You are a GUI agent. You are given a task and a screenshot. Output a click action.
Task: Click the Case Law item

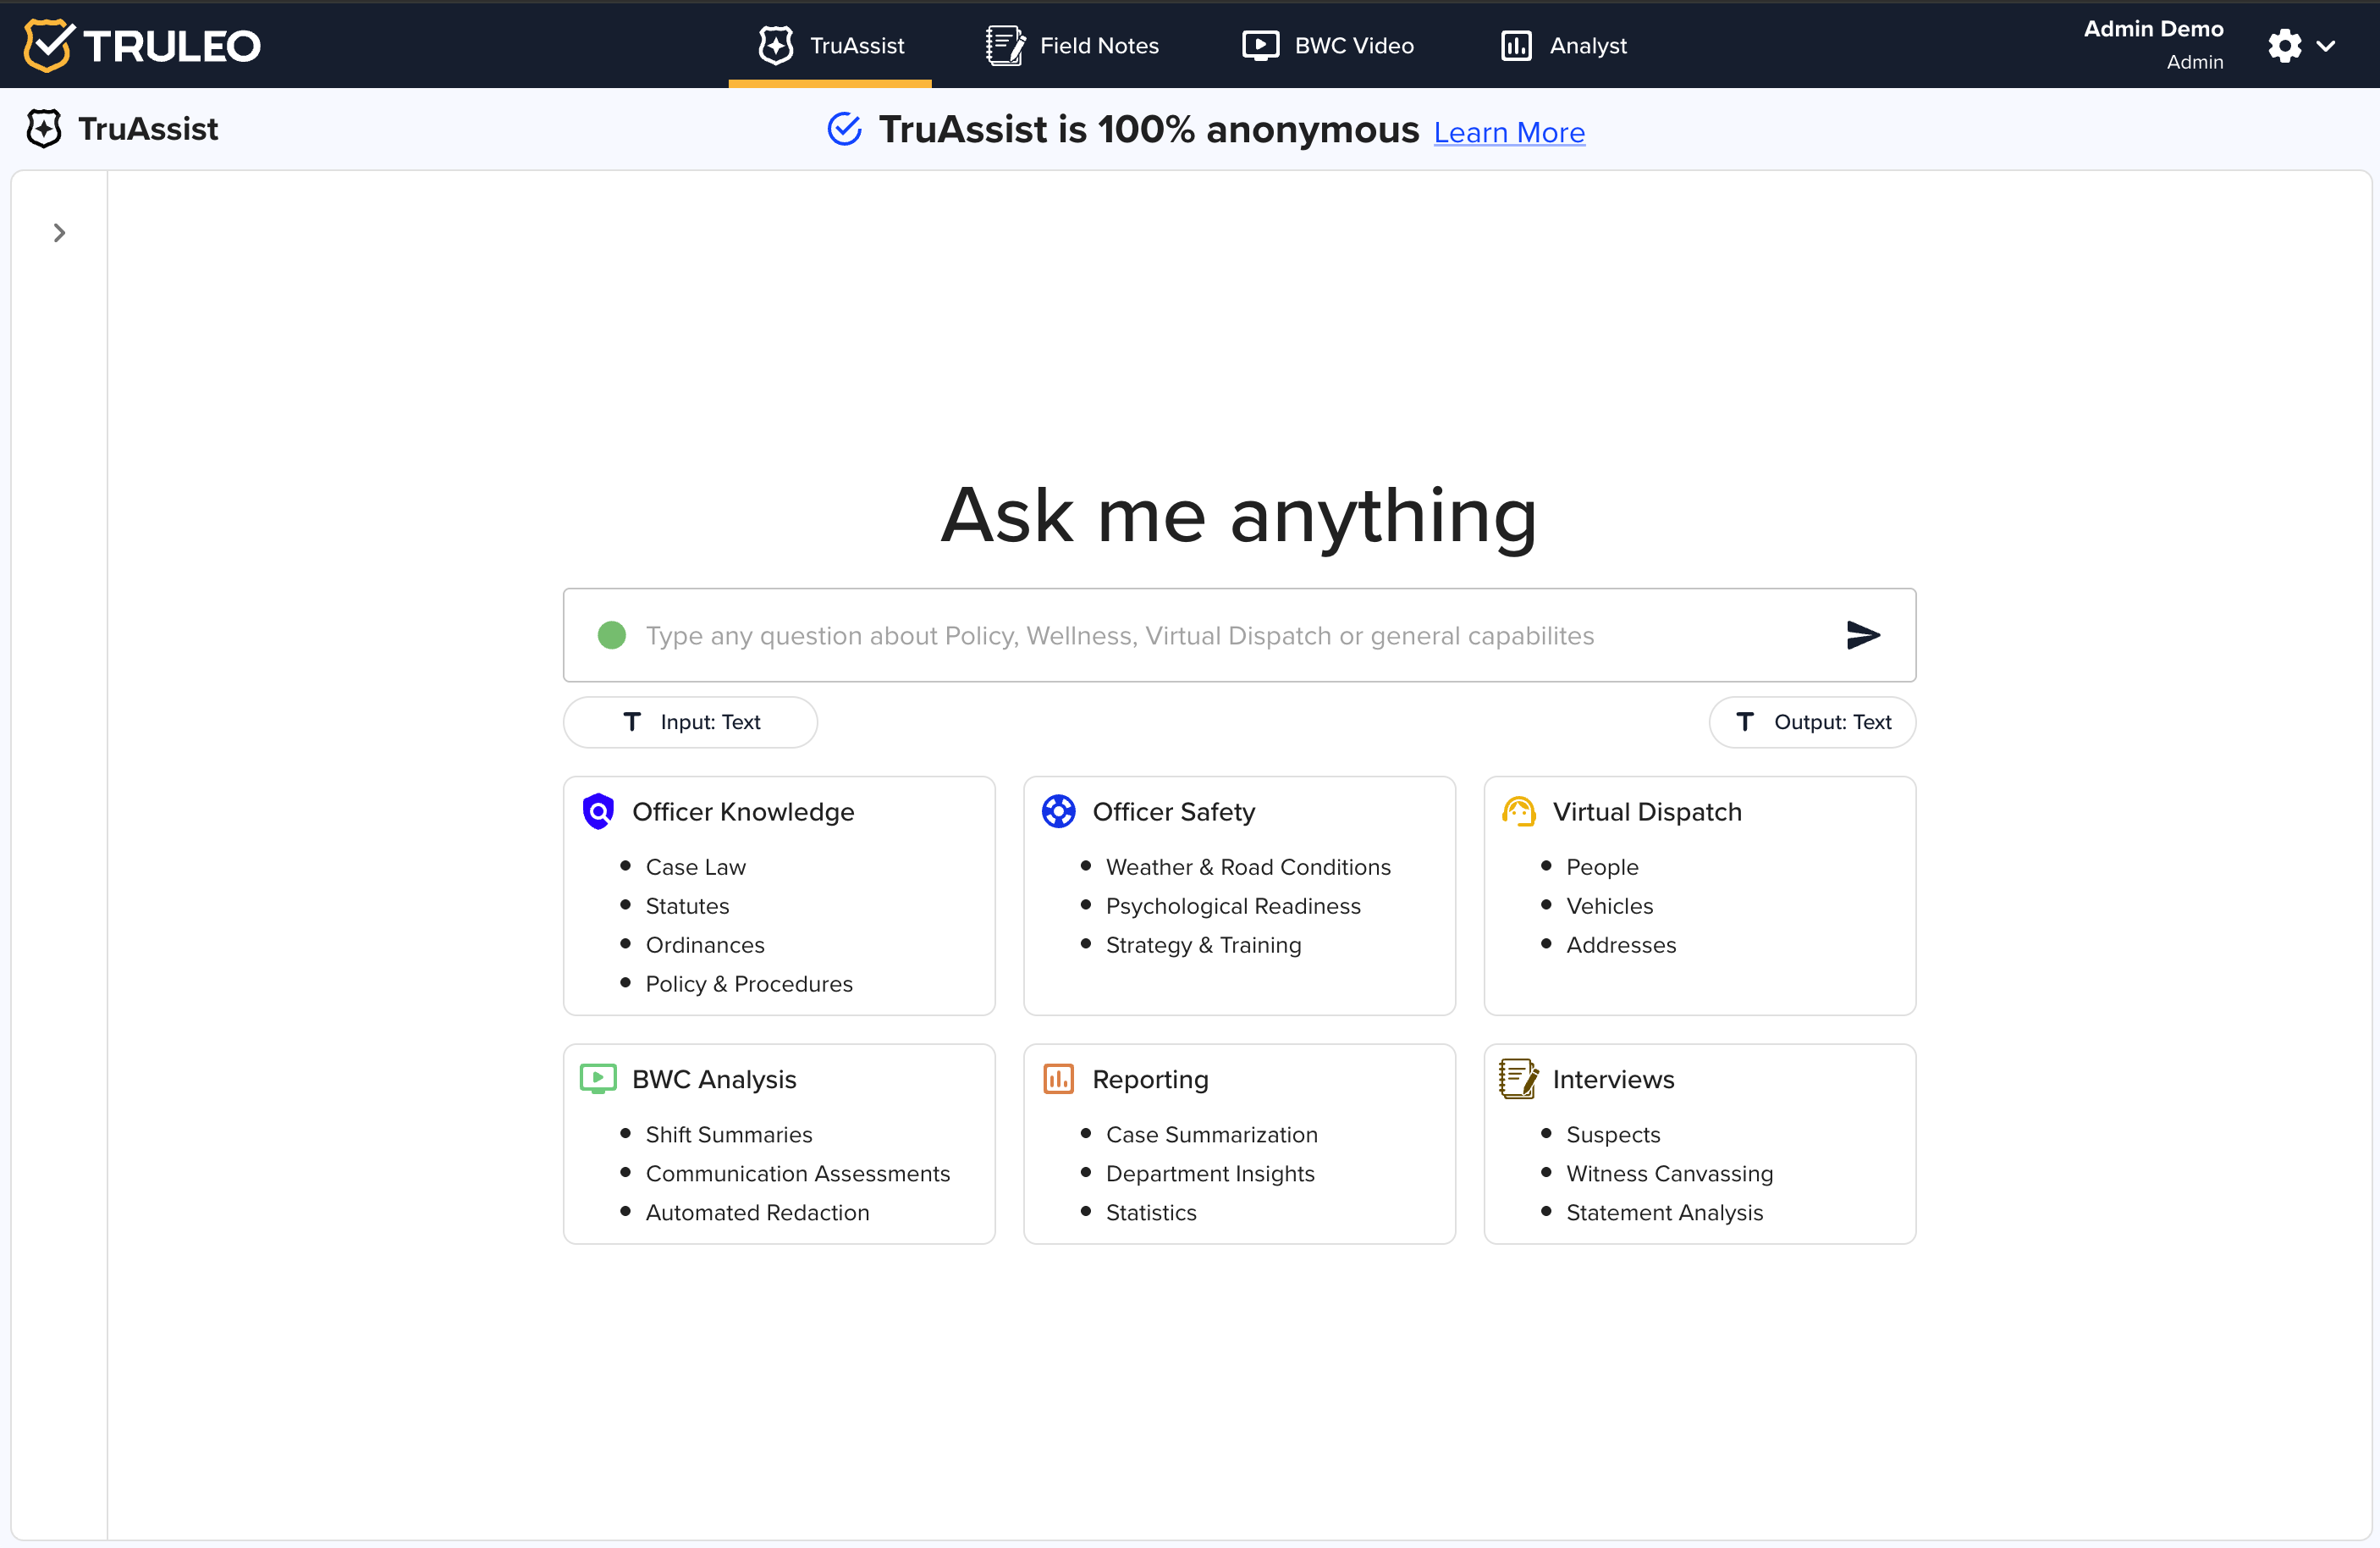click(x=696, y=866)
